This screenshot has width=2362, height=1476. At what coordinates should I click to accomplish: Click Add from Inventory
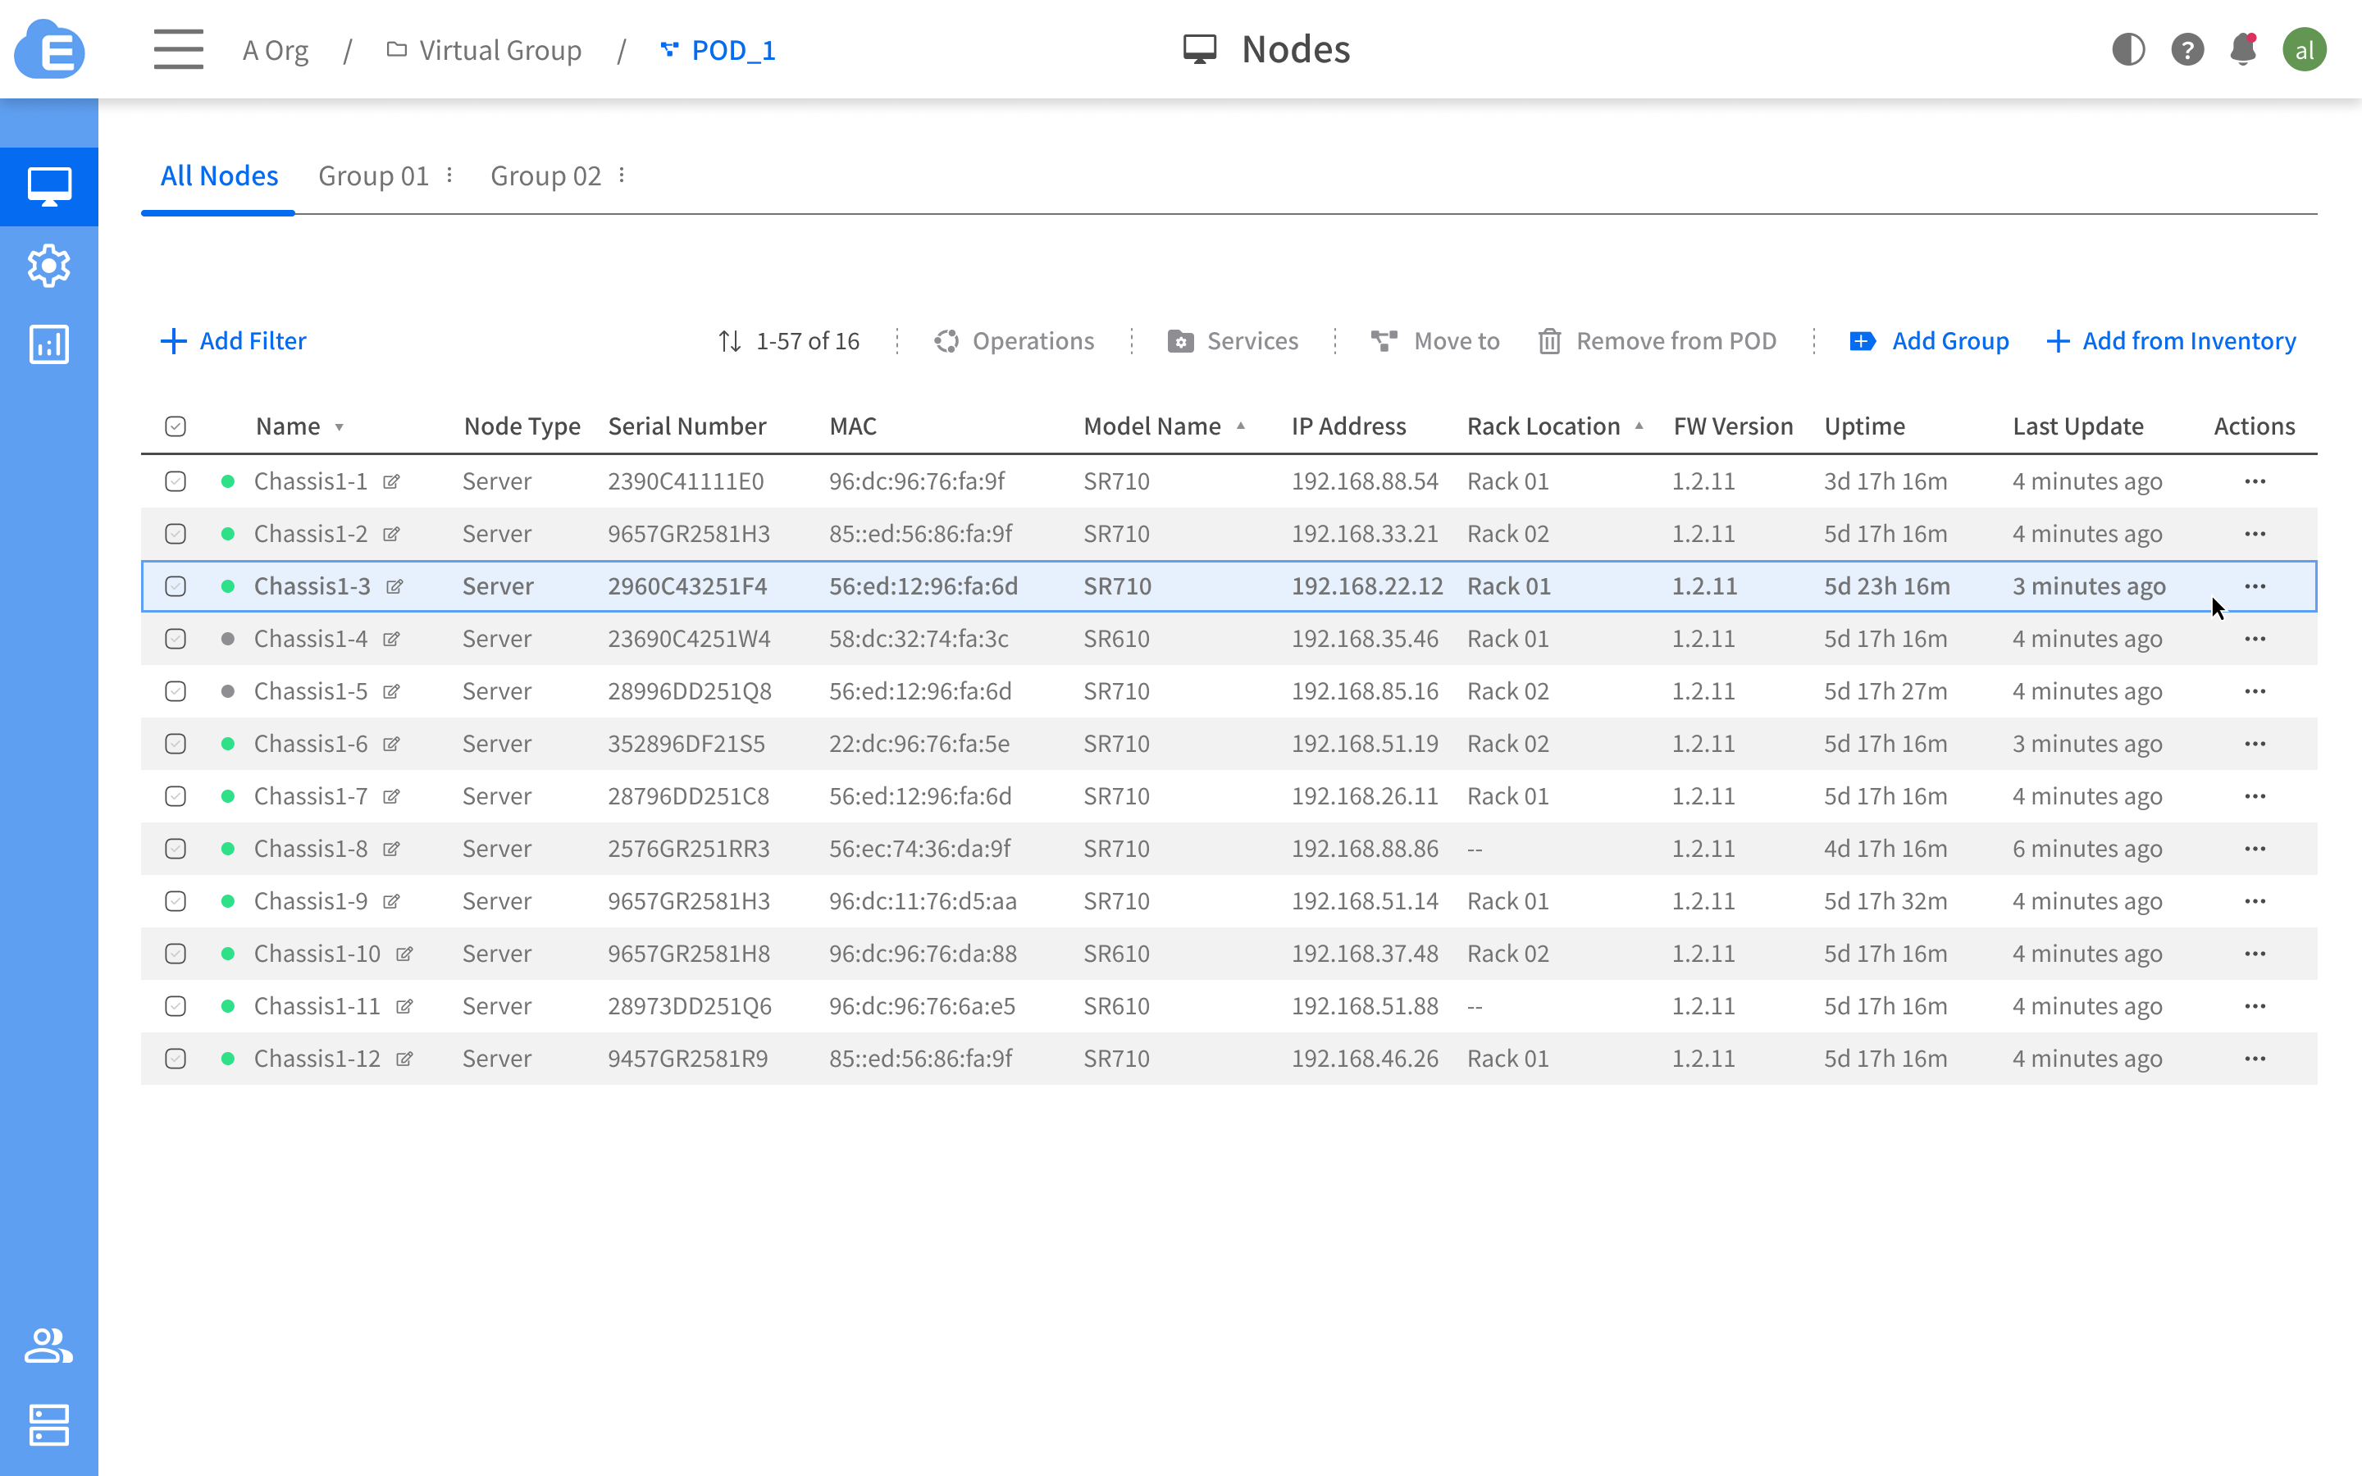pos(2171,340)
